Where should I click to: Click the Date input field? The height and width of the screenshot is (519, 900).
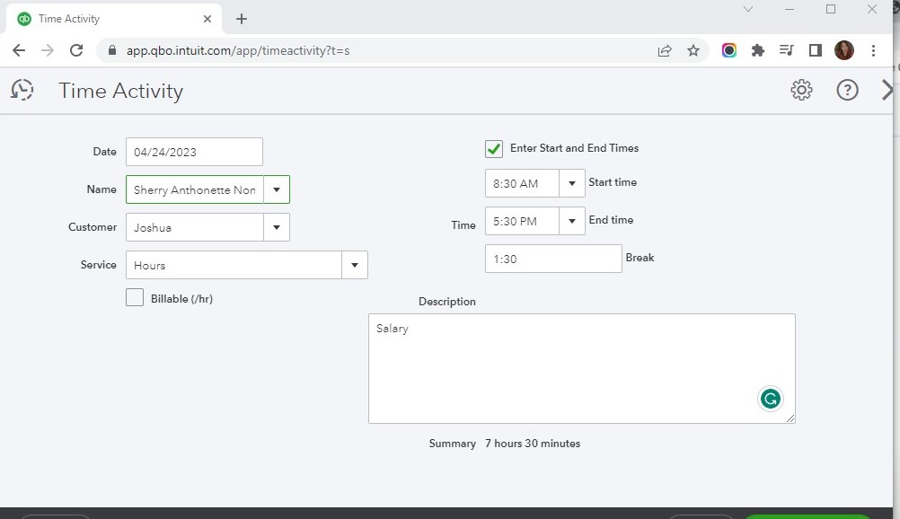tap(194, 152)
